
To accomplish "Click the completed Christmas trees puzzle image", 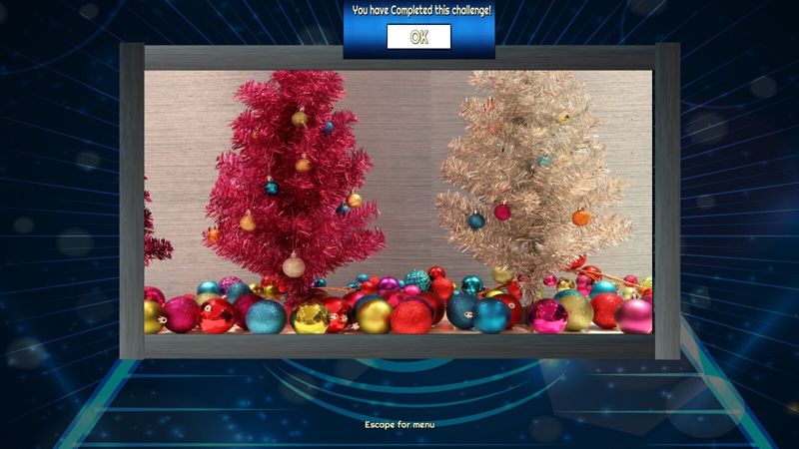I will (399, 203).
